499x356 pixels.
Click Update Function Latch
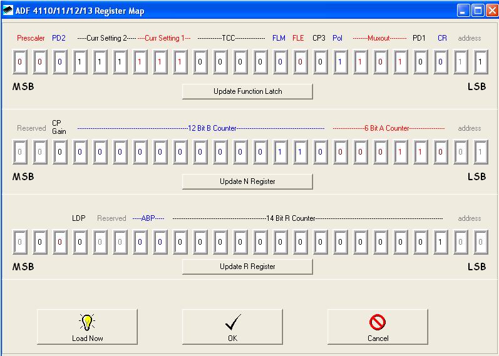247,91
